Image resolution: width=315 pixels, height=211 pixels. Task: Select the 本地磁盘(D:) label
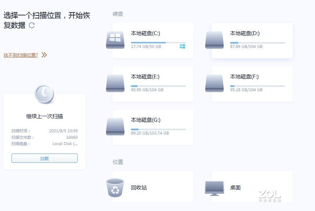245,33
